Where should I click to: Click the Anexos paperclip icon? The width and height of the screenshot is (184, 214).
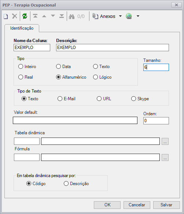click(95, 16)
